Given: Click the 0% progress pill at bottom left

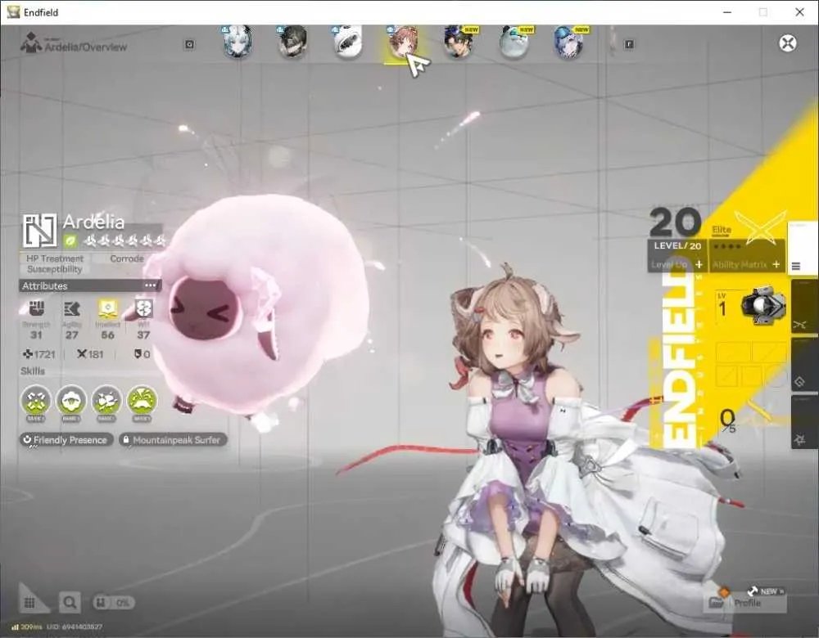Looking at the screenshot, I should pyautogui.click(x=113, y=603).
